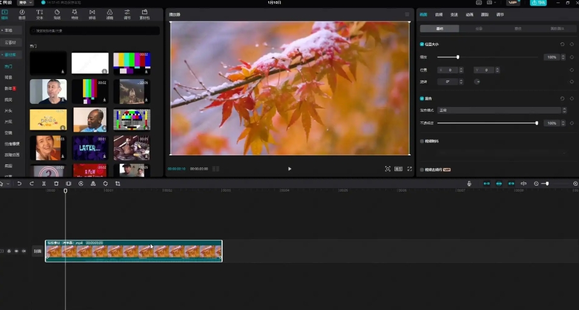Open the Text (文本) tool tab
The width and height of the screenshot is (579, 310).
point(39,14)
